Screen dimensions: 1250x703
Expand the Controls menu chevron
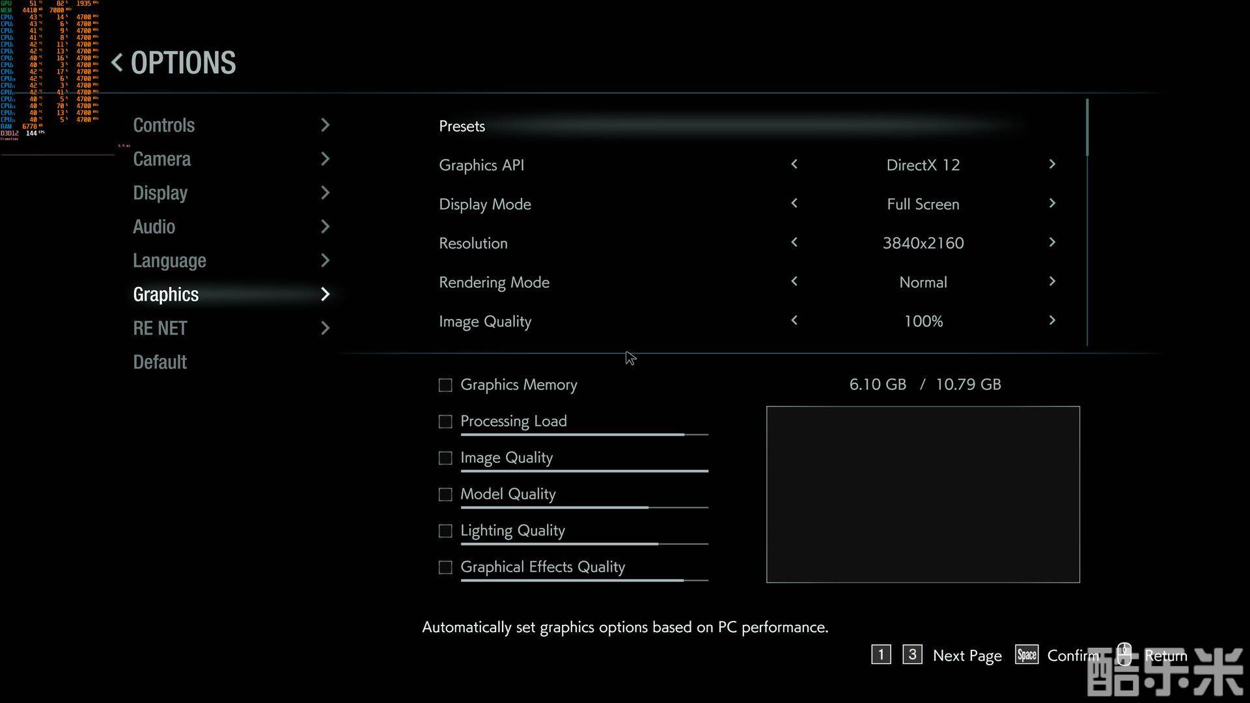[326, 125]
